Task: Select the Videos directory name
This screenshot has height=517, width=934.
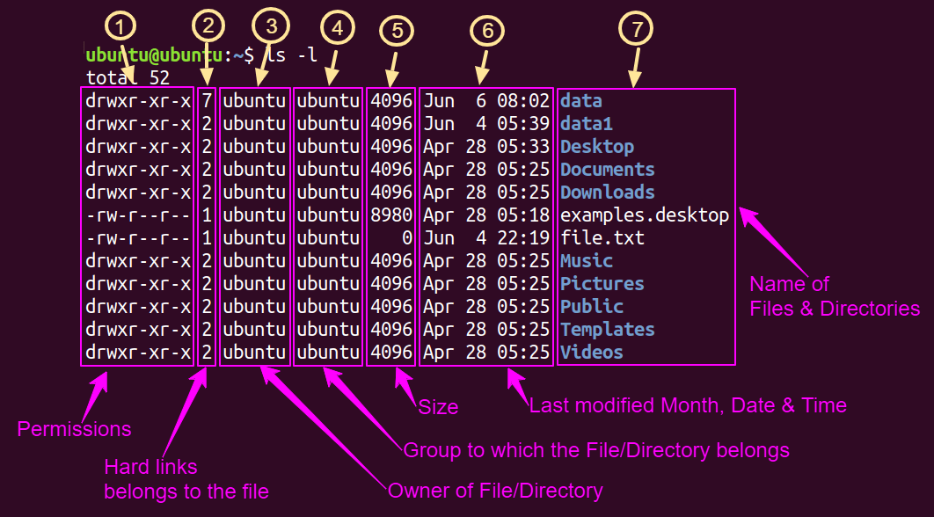Action: 592,352
